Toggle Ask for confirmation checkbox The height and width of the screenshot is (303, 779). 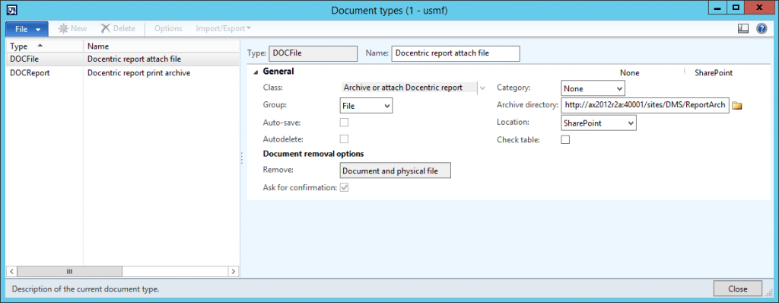[344, 187]
